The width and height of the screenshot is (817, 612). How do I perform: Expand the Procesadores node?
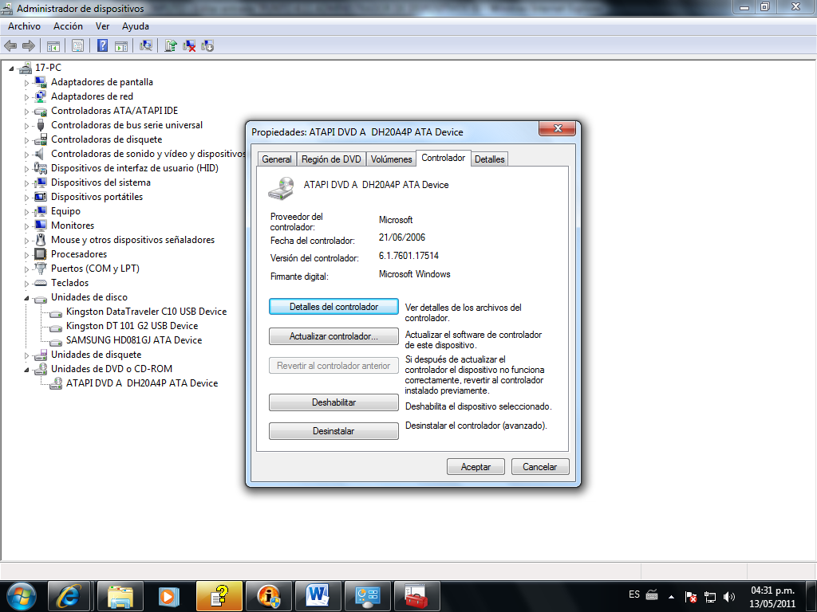[x=26, y=255]
